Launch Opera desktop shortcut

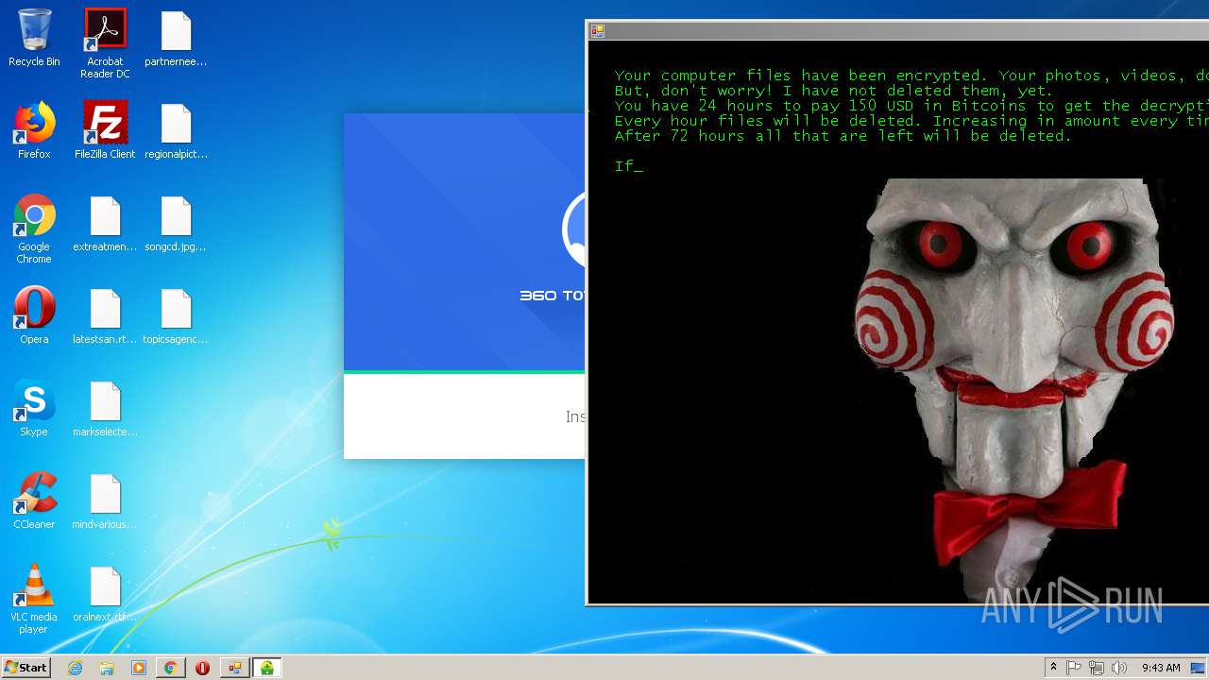pyautogui.click(x=34, y=316)
